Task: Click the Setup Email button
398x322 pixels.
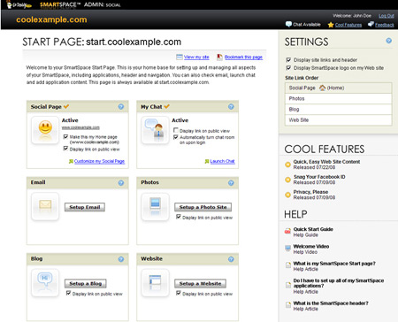Action: coord(85,207)
